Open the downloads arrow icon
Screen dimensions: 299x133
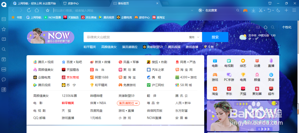coord(254,10)
